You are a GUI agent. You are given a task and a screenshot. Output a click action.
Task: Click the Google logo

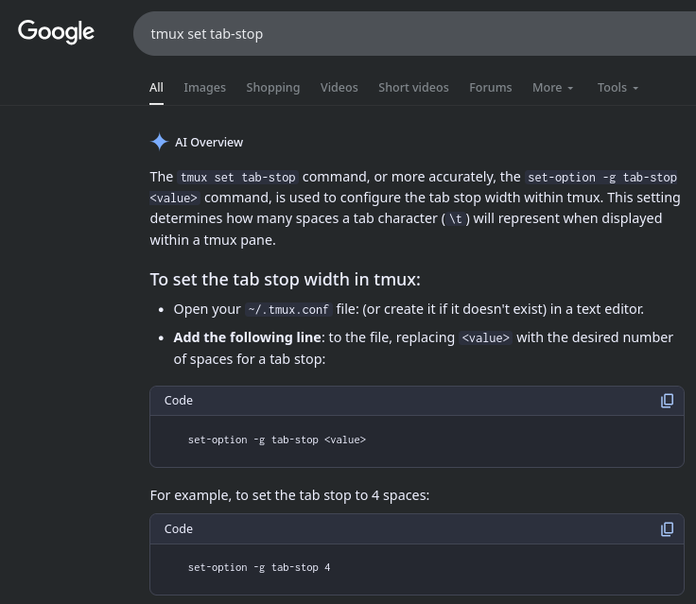click(56, 32)
